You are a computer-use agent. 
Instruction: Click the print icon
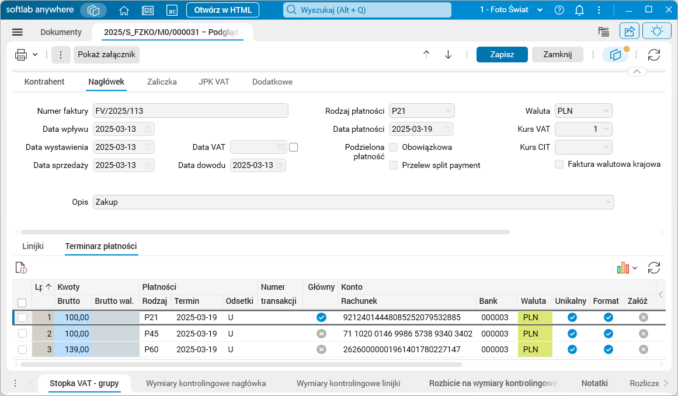pos(21,55)
